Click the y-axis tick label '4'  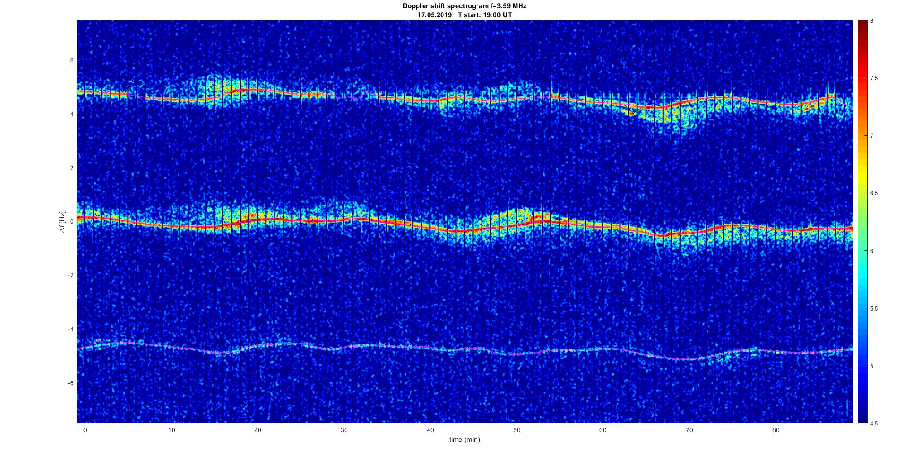click(x=72, y=114)
